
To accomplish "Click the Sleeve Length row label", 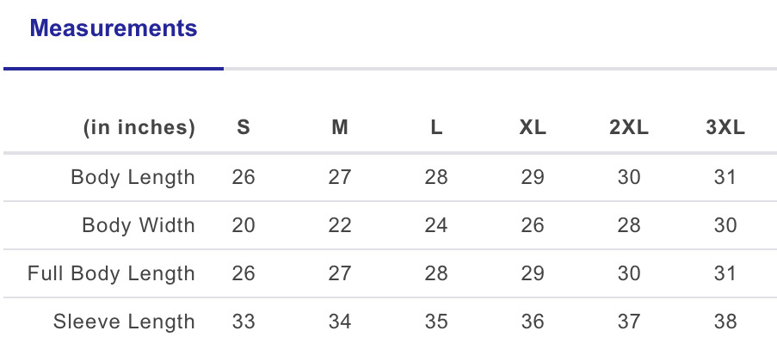I will 124,322.
